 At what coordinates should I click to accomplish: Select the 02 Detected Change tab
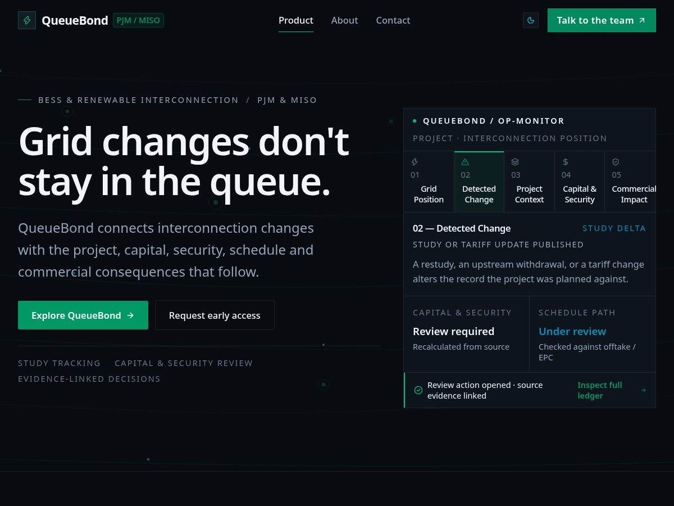(479, 182)
